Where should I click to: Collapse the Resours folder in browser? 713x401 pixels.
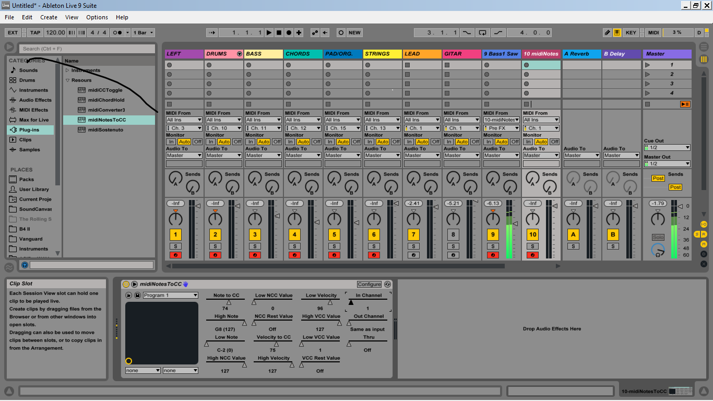click(x=67, y=80)
